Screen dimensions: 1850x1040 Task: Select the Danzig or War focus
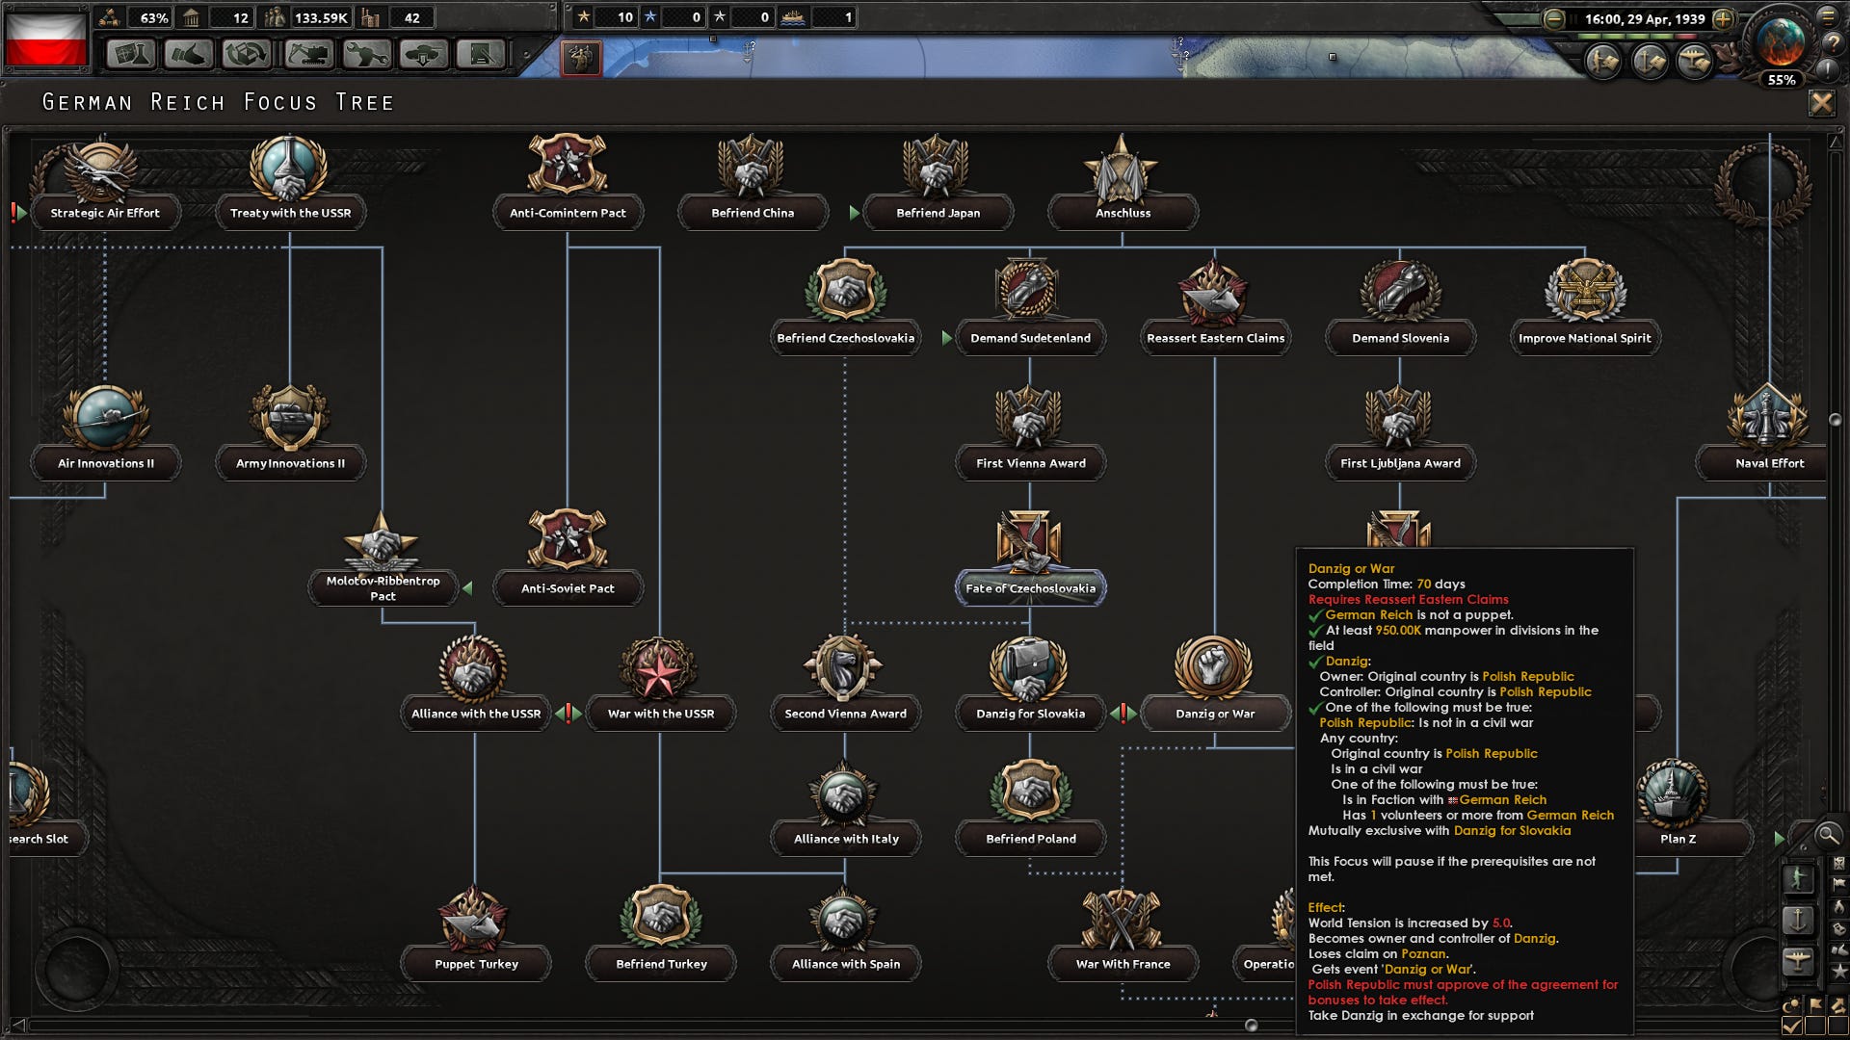coord(1214,714)
